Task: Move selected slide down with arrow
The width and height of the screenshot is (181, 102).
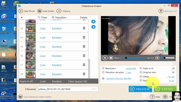Action: coord(93,27)
